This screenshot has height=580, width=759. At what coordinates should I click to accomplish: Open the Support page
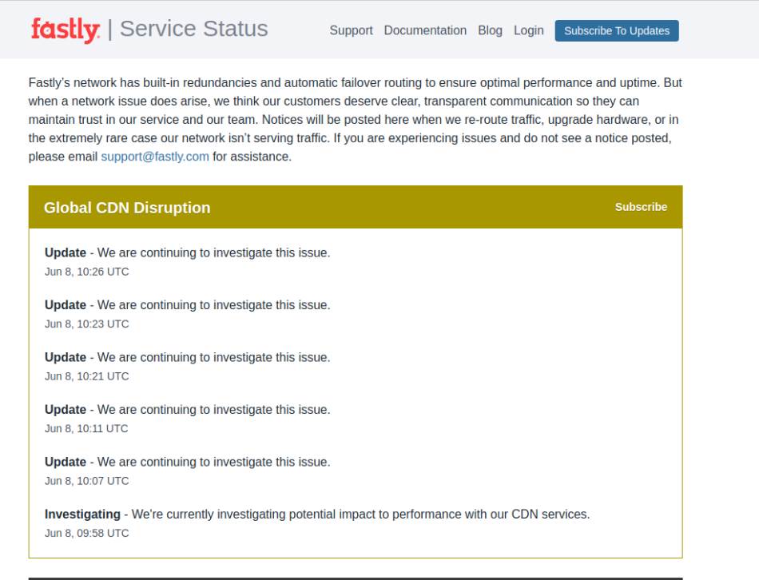(351, 30)
